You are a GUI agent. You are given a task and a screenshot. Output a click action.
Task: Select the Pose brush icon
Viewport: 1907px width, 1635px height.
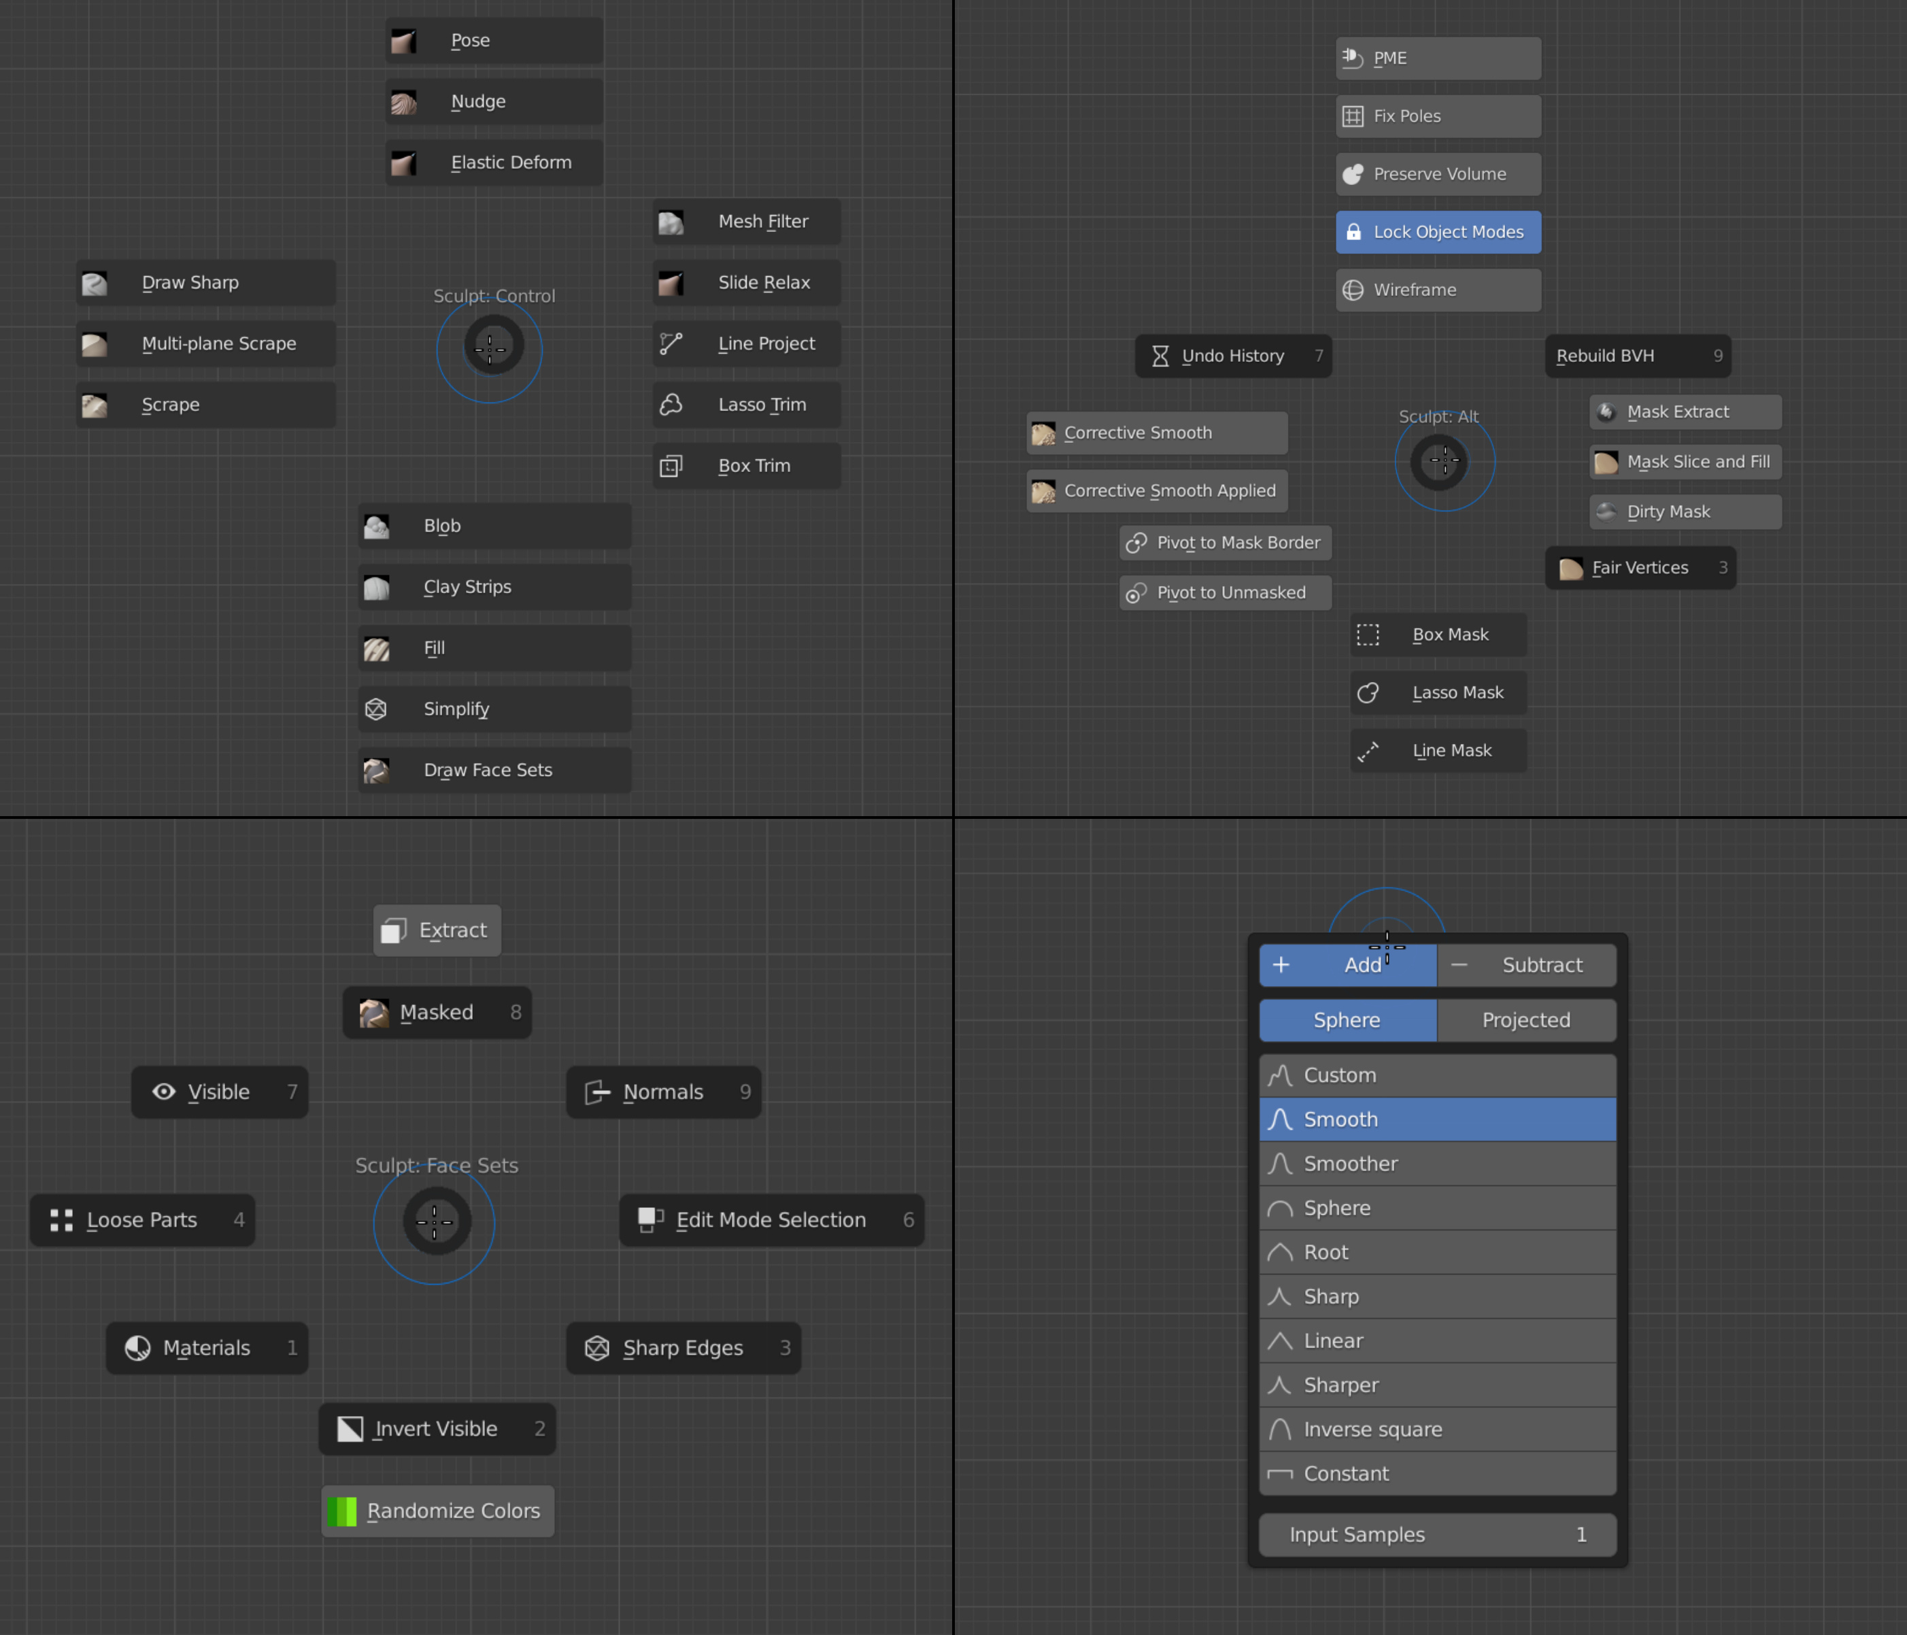click(x=403, y=41)
